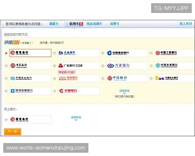The height and width of the screenshot is (156, 195).
Task: Click the 平安银行 logo box
Action: coord(79,78)
